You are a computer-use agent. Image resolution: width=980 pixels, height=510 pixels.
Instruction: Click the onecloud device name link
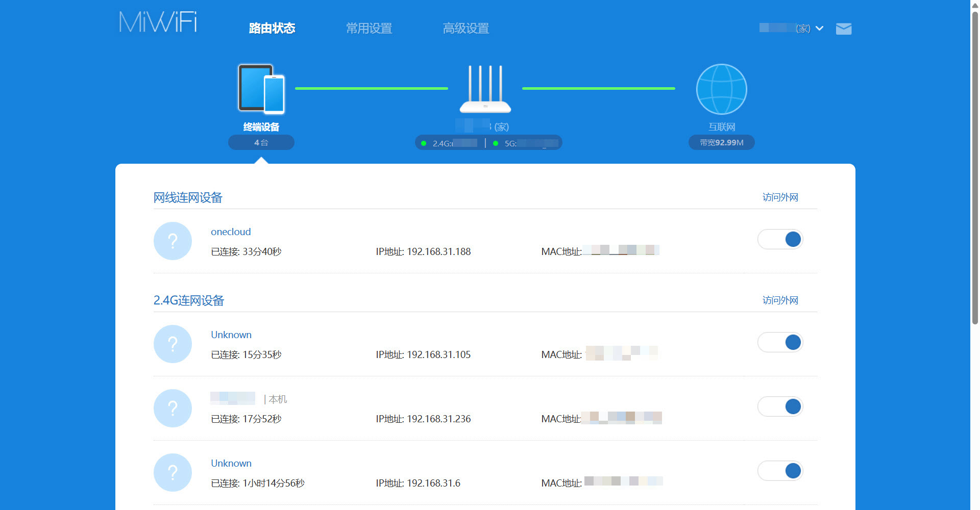coord(231,232)
